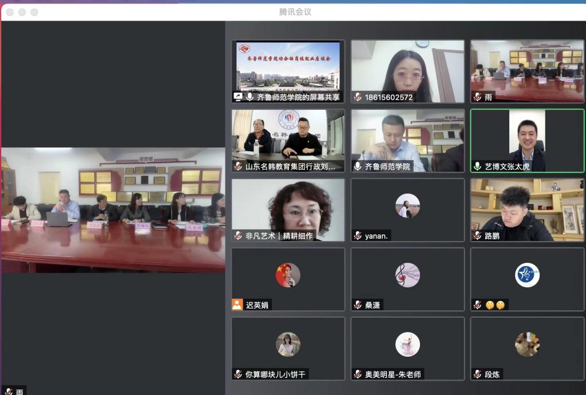The width and height of the screenshot is (586, 395).
Task: Click the blue music note avatar
Action: point(527,275)
